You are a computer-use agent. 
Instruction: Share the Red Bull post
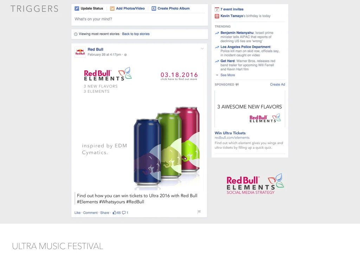104,213
